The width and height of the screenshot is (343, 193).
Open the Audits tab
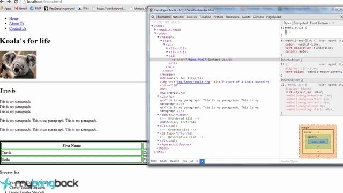pyautogui.click(x=246, y=17)
